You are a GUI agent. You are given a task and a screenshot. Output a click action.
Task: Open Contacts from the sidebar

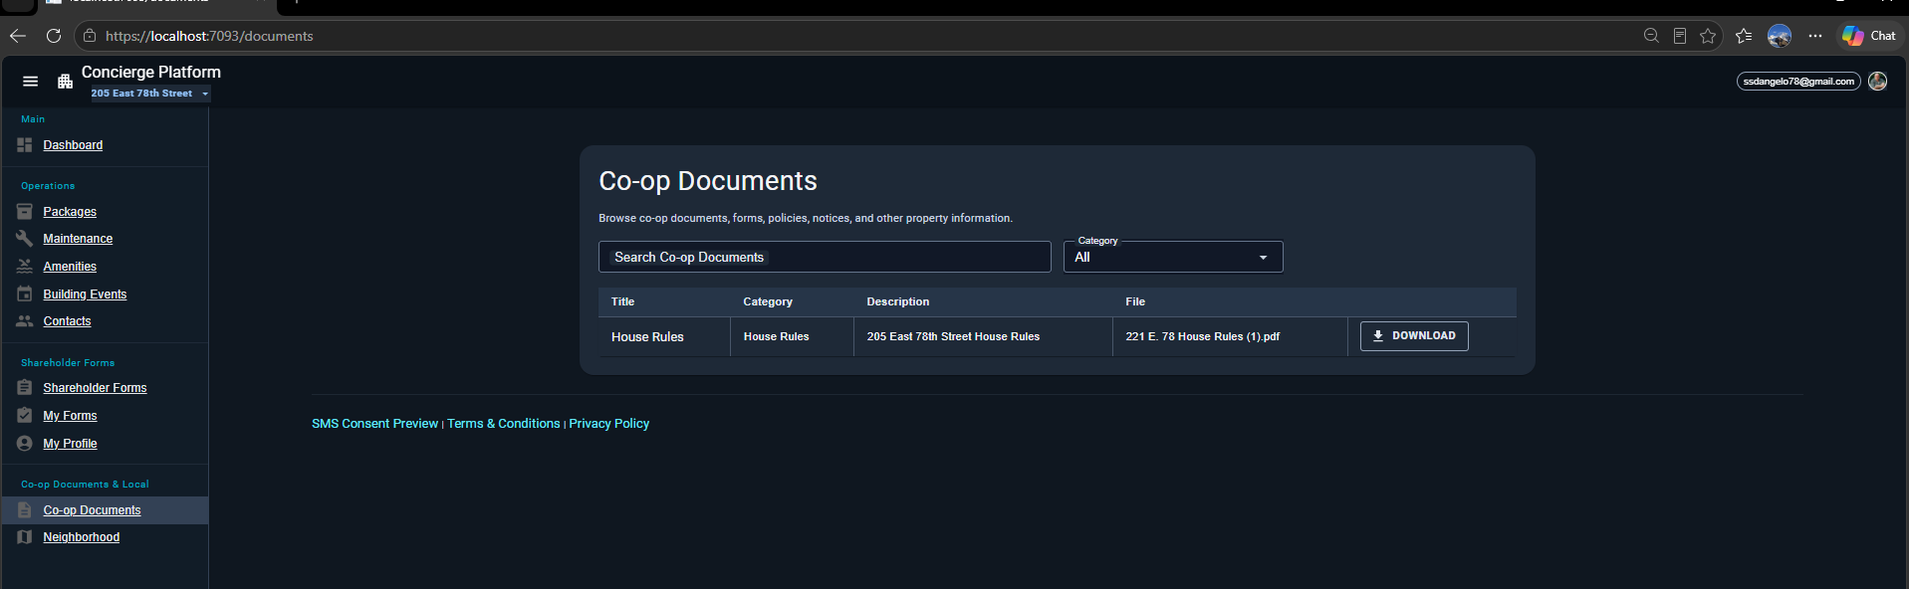point(67,321)
